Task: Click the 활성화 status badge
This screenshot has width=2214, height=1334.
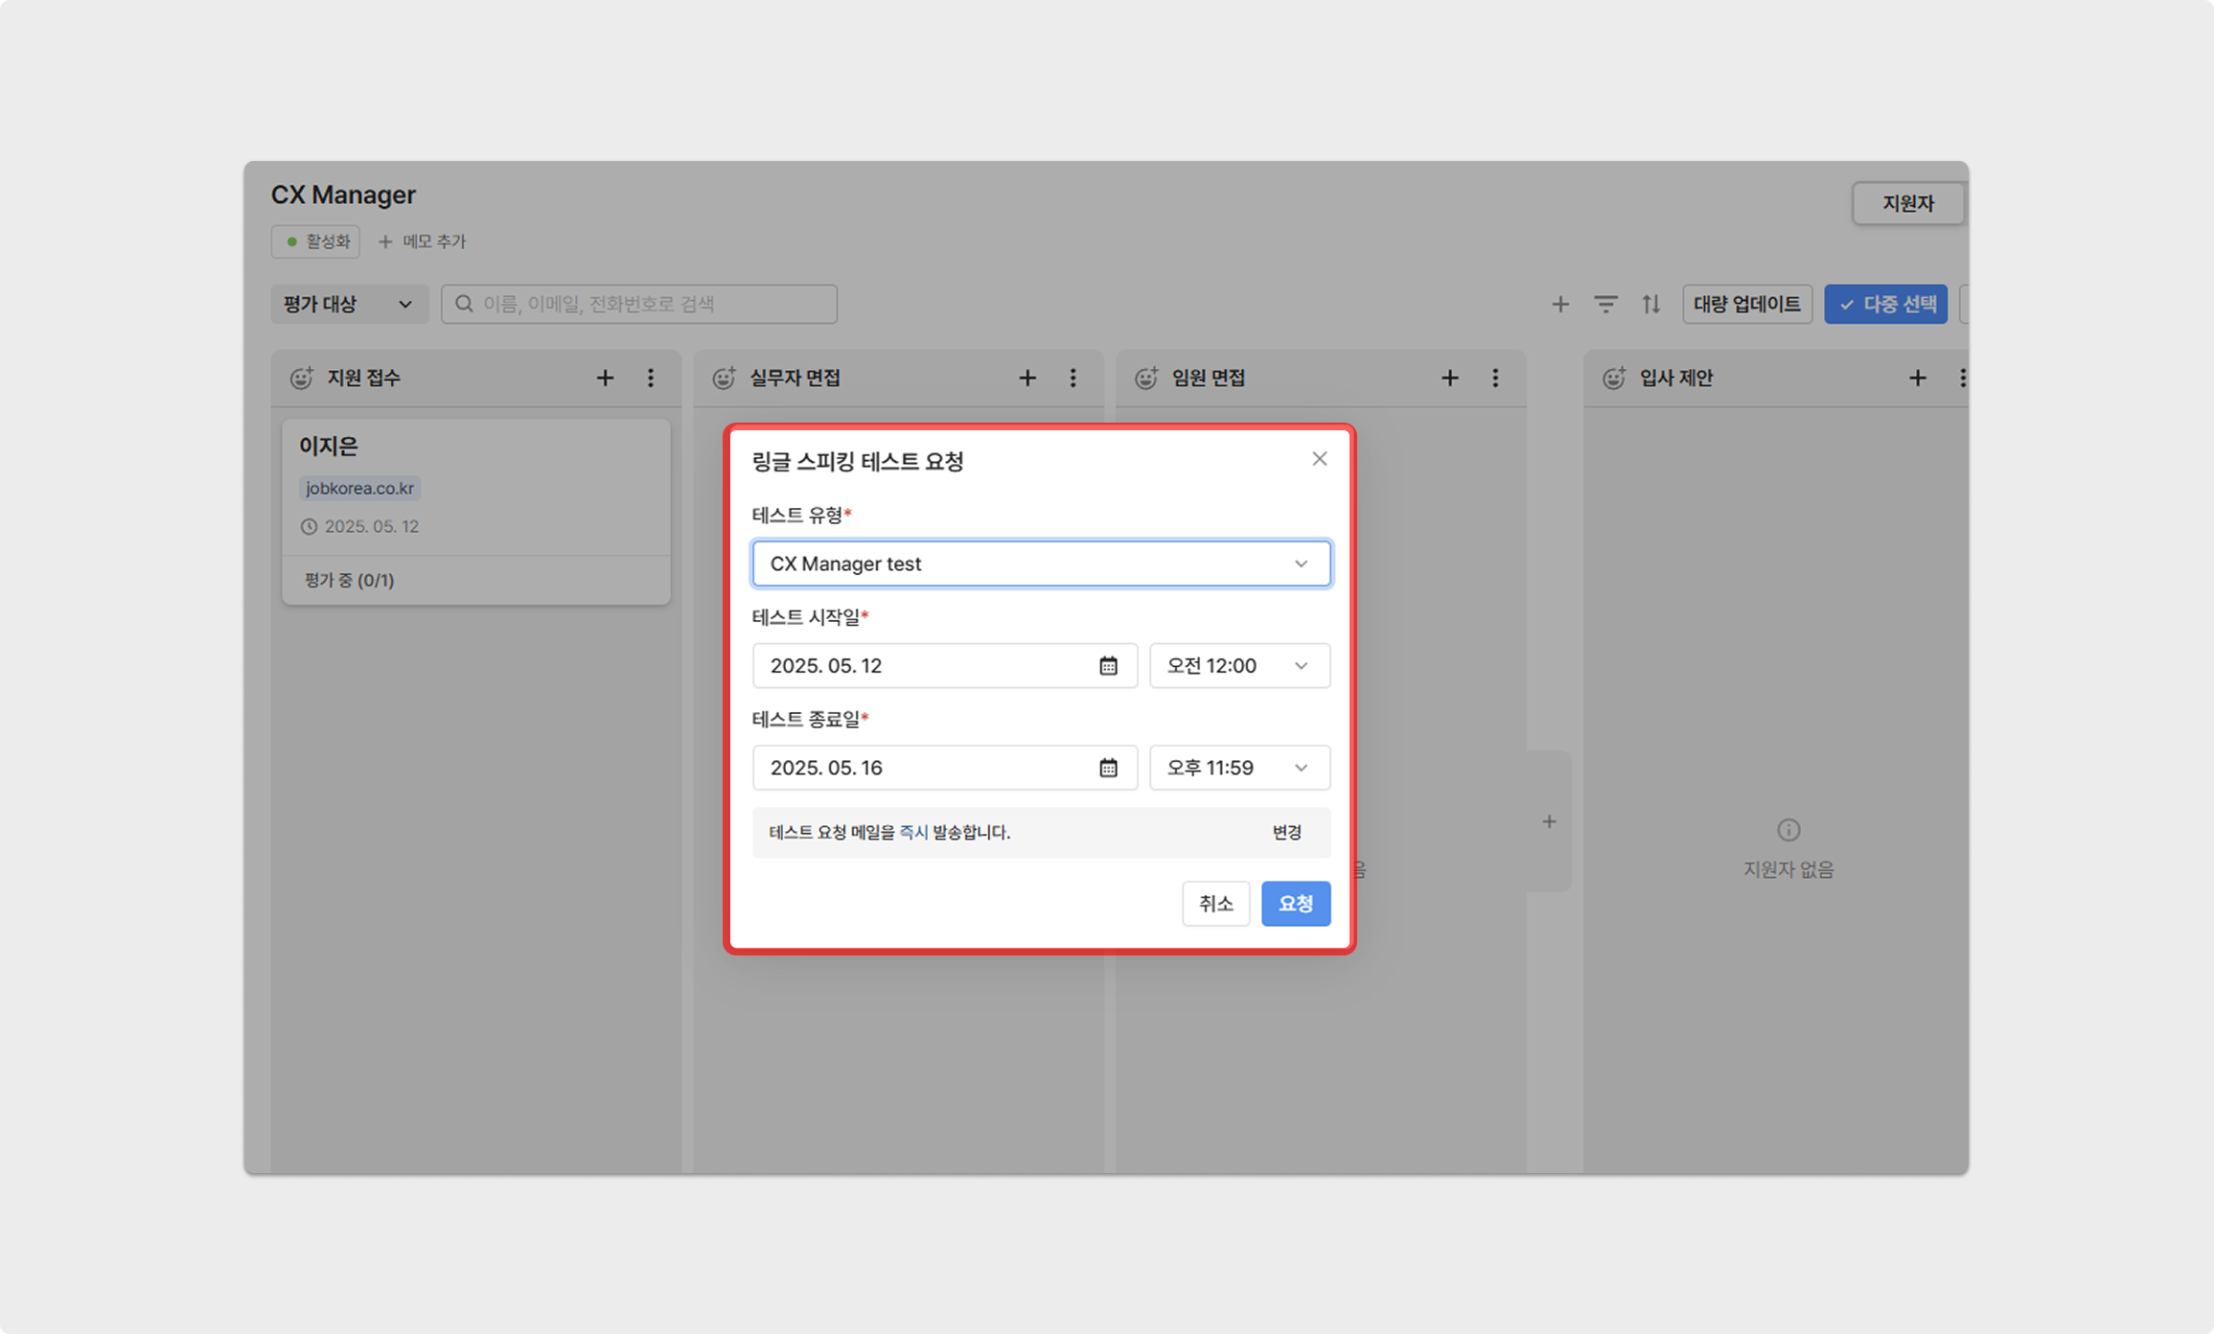Action: (x=315, y=241)
